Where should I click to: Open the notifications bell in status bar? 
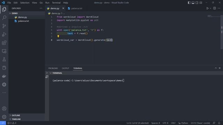pos(219,123)
